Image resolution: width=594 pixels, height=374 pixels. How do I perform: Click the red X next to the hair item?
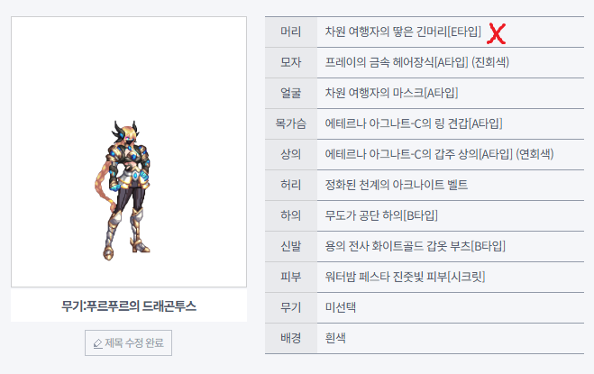point(496,33)
